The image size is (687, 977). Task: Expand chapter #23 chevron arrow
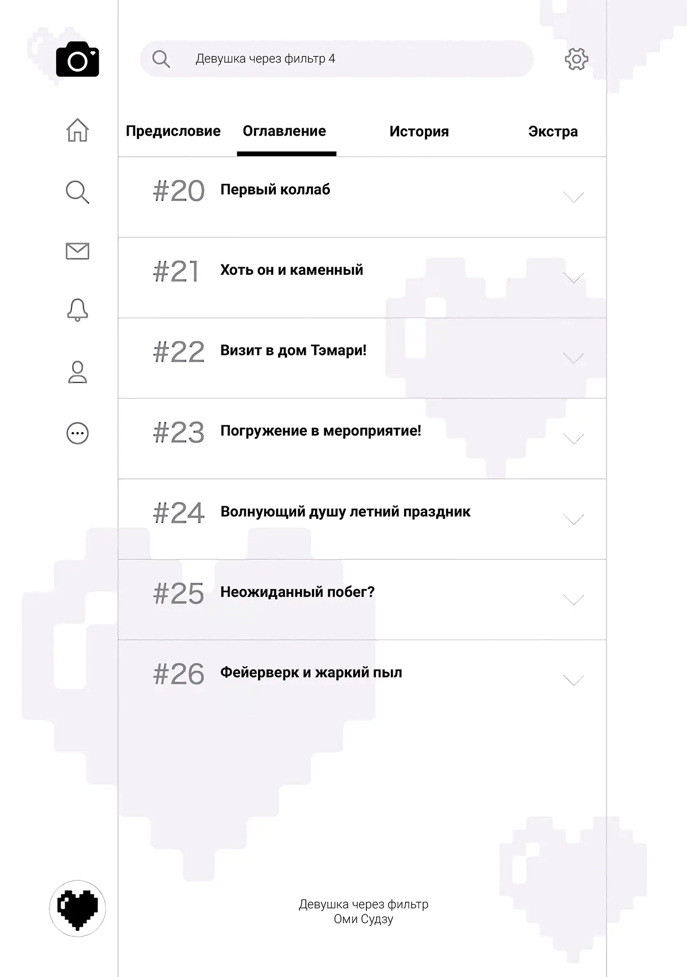574,439
